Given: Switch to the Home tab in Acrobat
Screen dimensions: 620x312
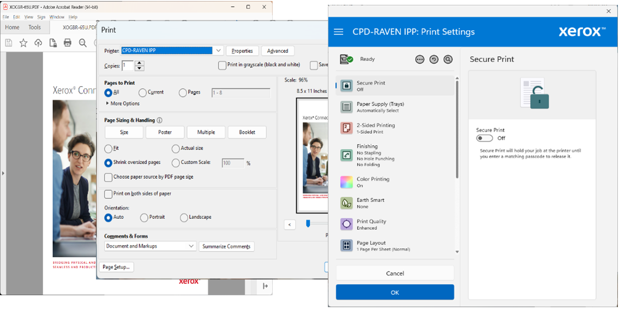Looking at the screenshot, I should click(x=12, y=27).
